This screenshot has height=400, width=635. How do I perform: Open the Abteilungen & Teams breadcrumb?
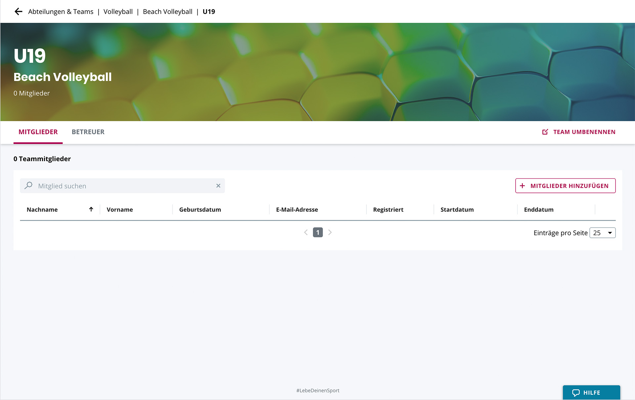point(61,12)
